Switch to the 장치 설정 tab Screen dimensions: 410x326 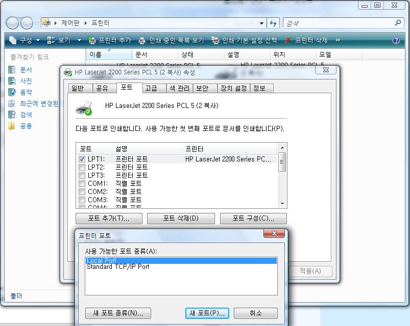tap(233, 89)
